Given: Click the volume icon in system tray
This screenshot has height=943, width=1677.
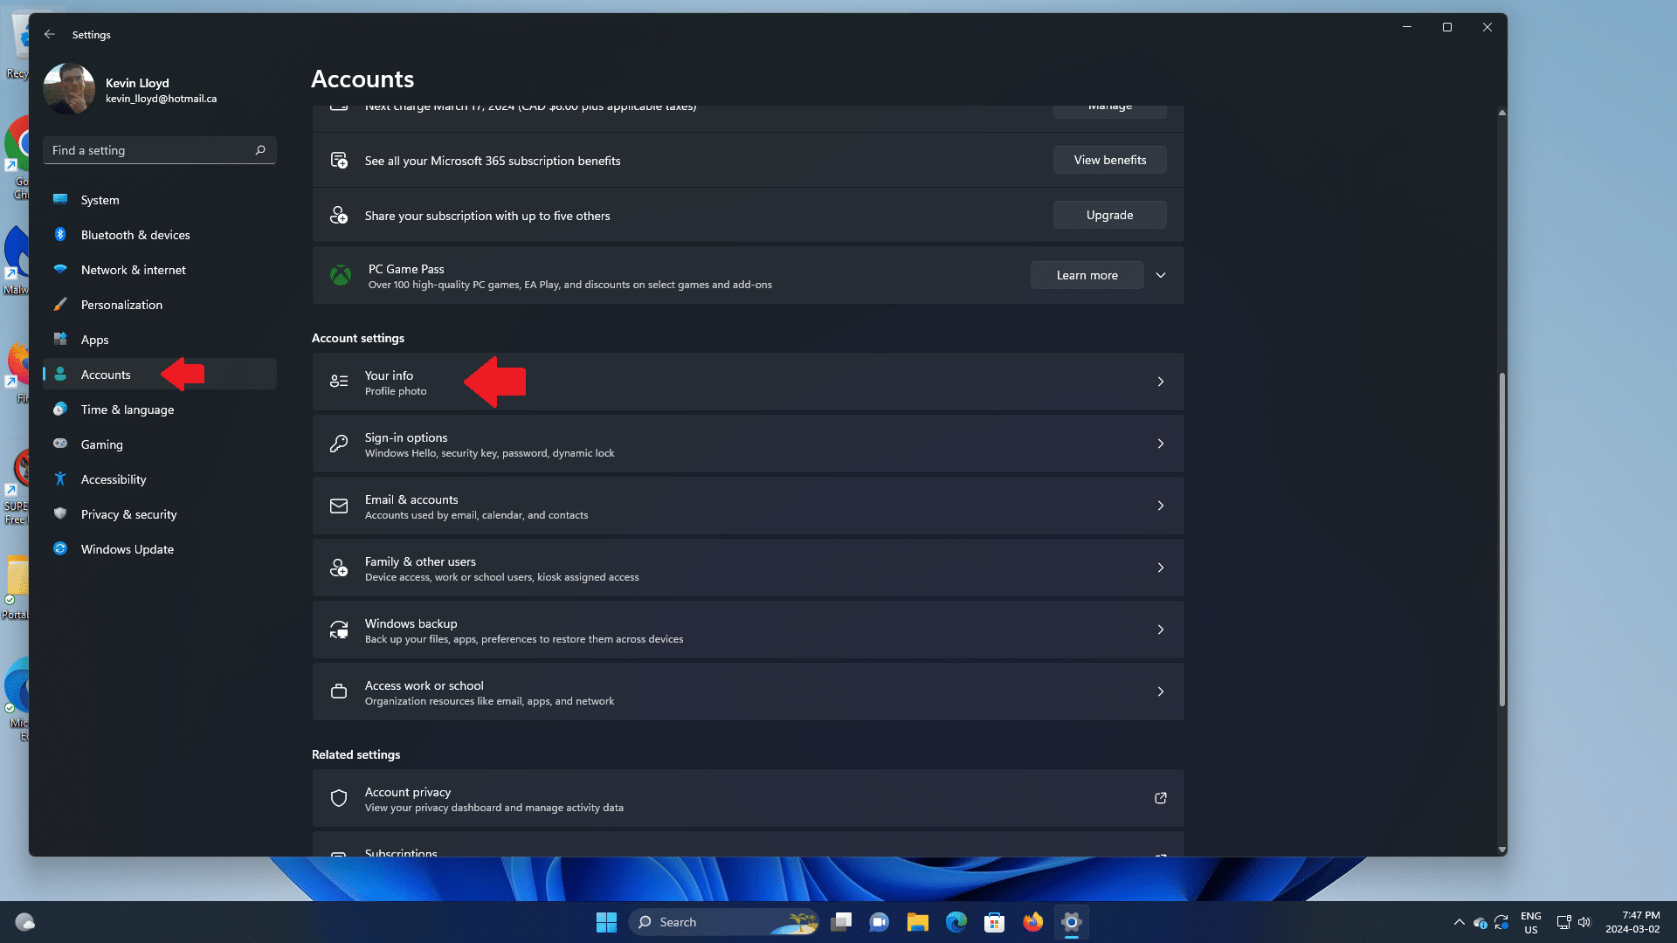Looking at the screenshot, I should click(1584, 922).
